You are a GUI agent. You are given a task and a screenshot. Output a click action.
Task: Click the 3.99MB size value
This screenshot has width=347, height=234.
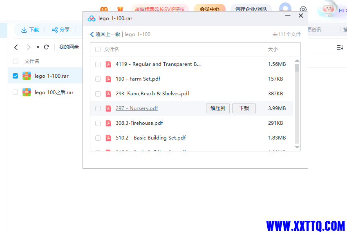point(277,108)
